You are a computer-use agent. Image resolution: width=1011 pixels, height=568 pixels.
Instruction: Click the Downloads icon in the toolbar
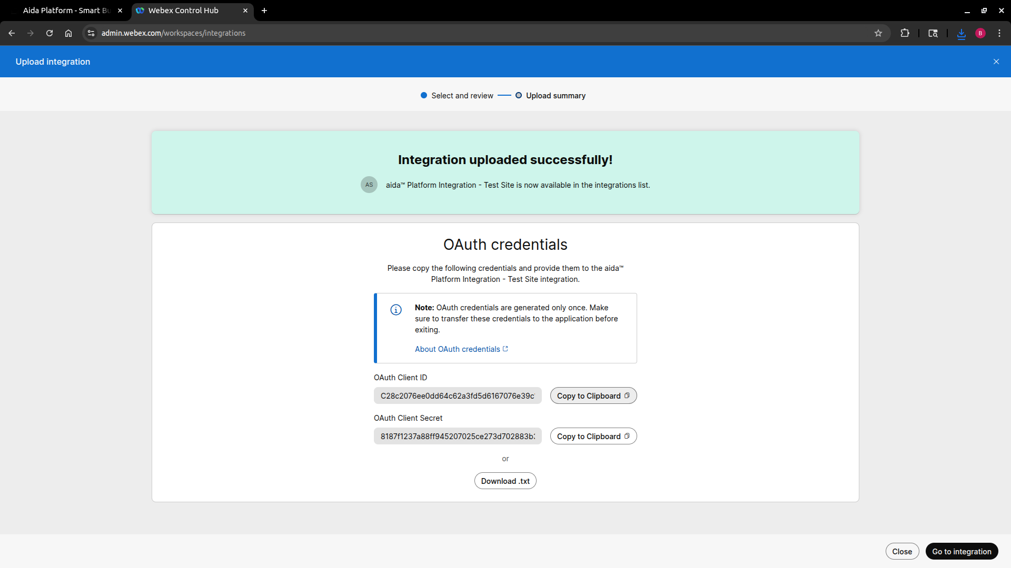pyautogui.click(x=962, y=33)
